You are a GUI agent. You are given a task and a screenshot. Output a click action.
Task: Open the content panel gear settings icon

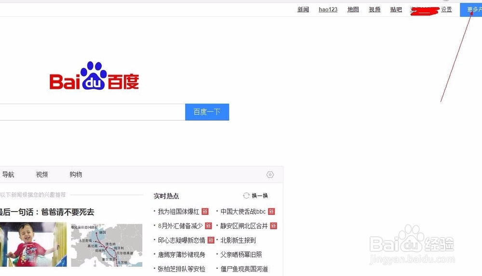[270, 175]
